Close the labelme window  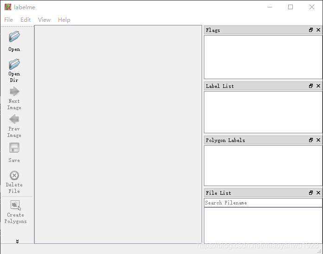point(312,7)
